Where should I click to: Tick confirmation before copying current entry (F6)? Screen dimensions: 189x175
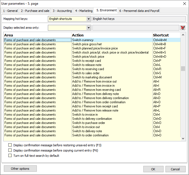pos(10,150)
